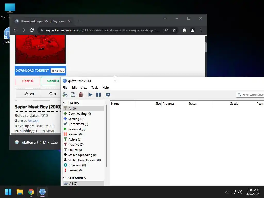Select Seeding (0) status filter
This screenshot has width=264, height=198.
tap(84, 119)
